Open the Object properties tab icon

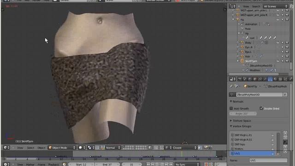(x=255, y=79)
